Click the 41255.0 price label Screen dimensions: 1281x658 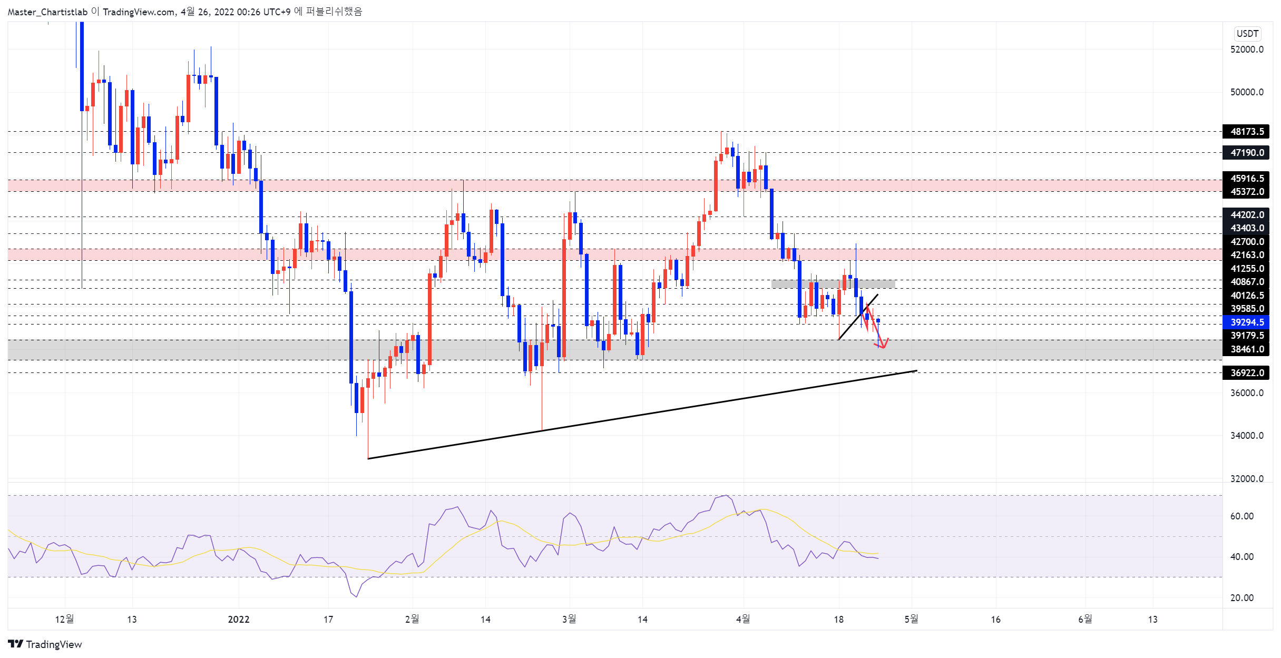click(x=1246, y=269)
